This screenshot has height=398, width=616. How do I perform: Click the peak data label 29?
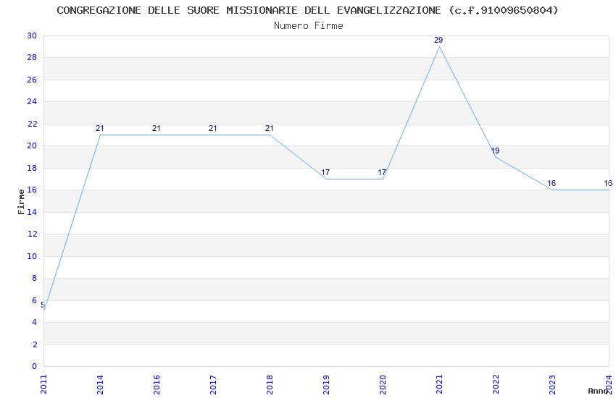[438, 40]
